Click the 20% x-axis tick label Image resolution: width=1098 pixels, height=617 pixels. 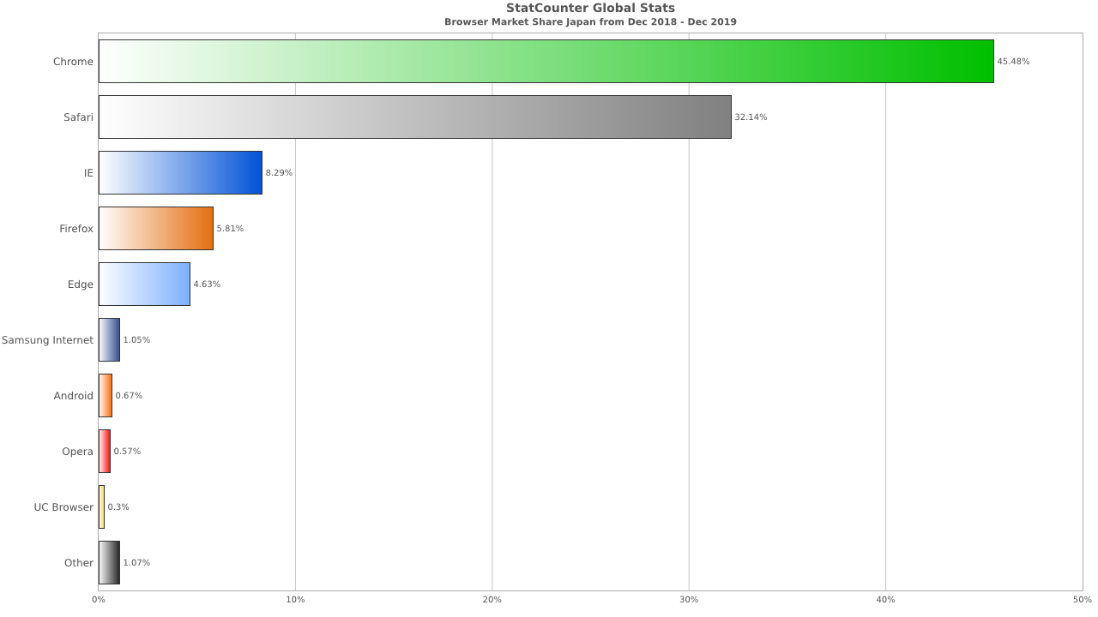coord(492,599)
